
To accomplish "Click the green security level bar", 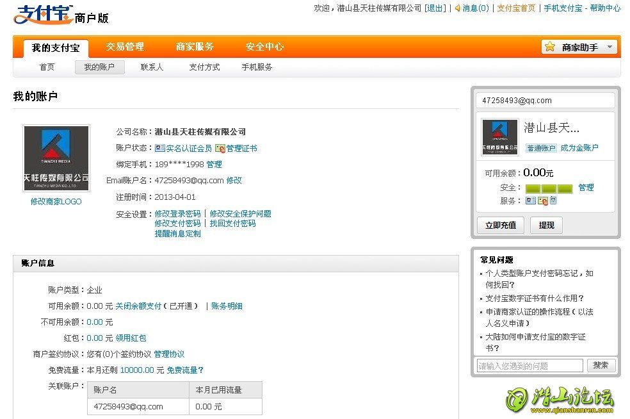I will [x=549, y=188].
